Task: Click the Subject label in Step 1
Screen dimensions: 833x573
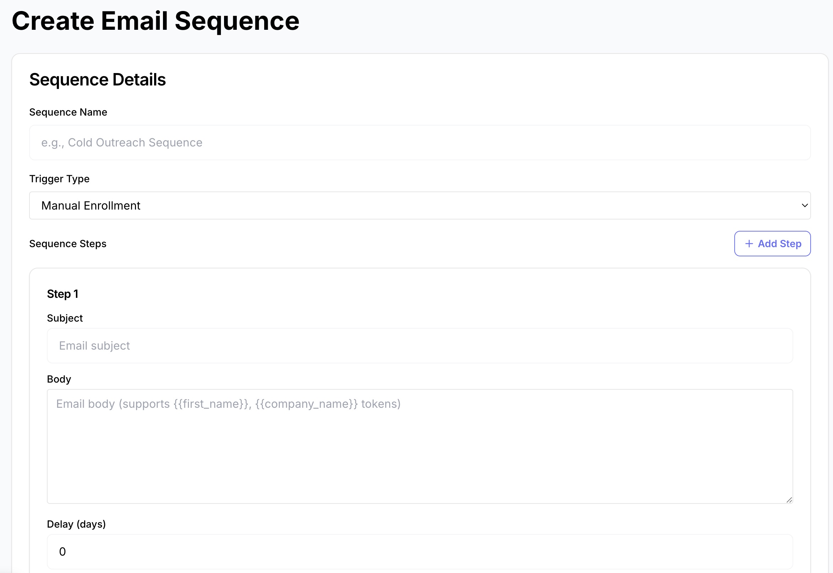Action: [x=65, y=318]
